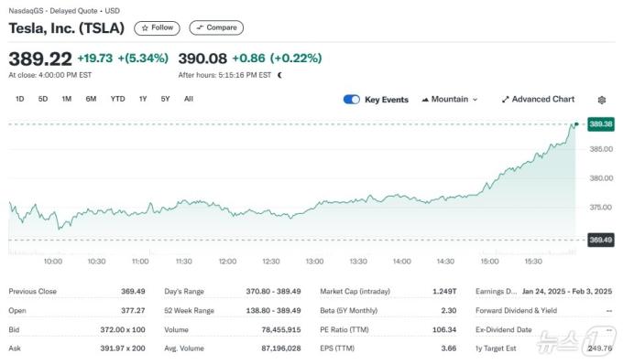
Task: Click Market Cap value 1.249T
Action: click(x=444, y=292)
